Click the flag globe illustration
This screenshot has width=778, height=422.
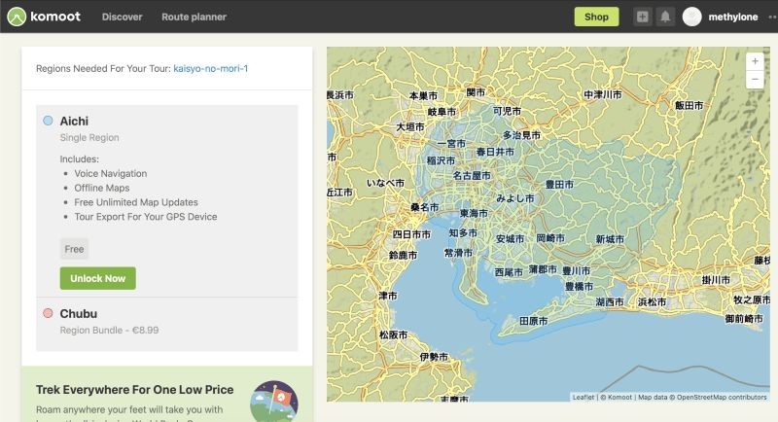click(x=274, y=402)
